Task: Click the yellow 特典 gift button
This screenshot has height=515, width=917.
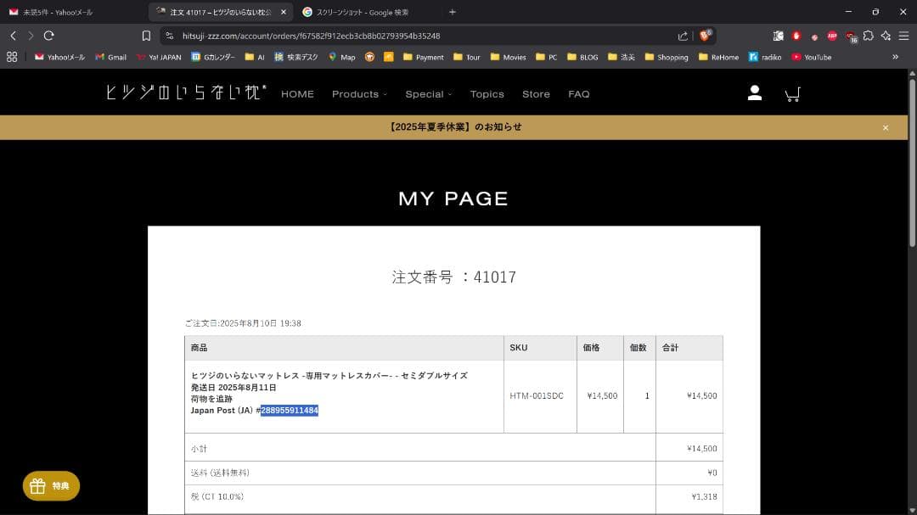Action: [x=50, y=485]
